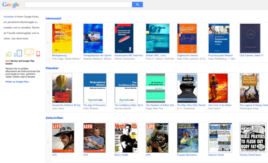Click One Foot in the Black title

coord(220,105)
